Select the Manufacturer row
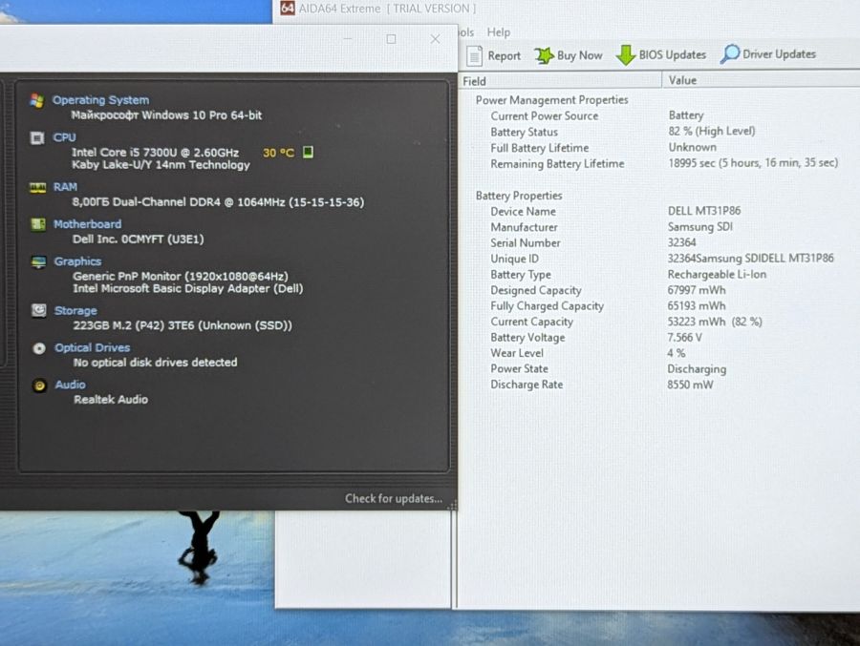Image resolution: width=860 pixels, height=646 pixels. click(x=658, y=227)
